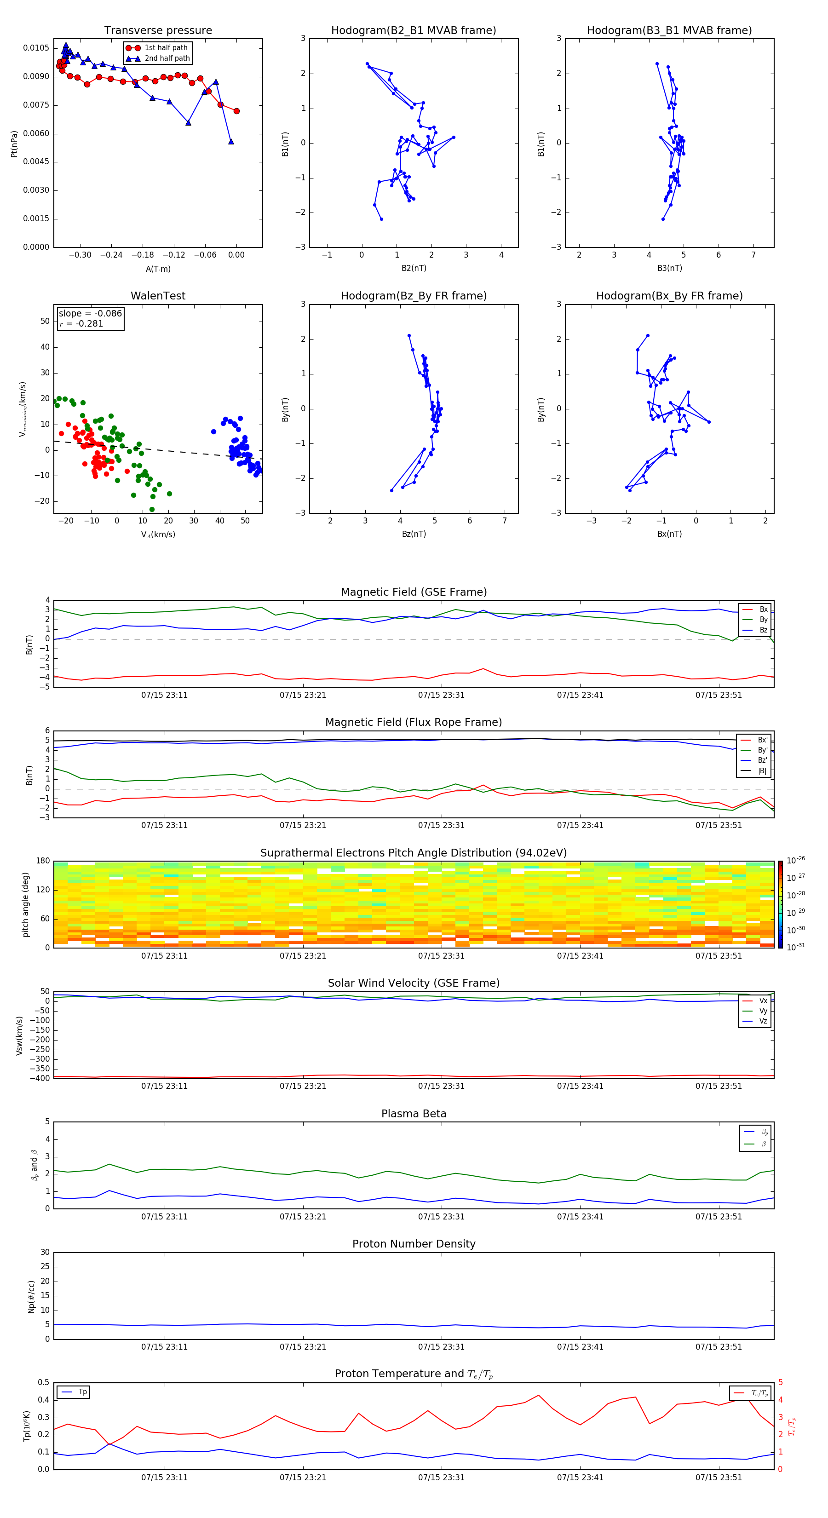Click the "Hodogram(B2_B1 MVAB frame)" title
The image size is (828, 1518).
pyautogui.click(x=414, y=30)
